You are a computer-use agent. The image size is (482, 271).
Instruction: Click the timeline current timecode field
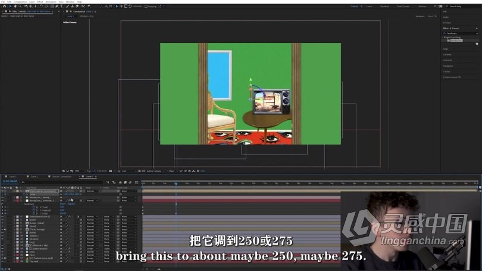point(10,182)
